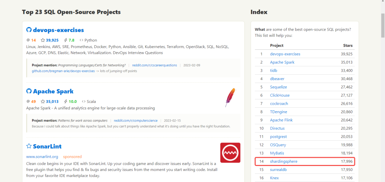Visit www.sonarlint.org link
The image size is (385, 182).
coord(42,156)
